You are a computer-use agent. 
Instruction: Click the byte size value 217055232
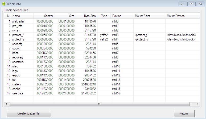pyautogui.click(x=89, y=93)
